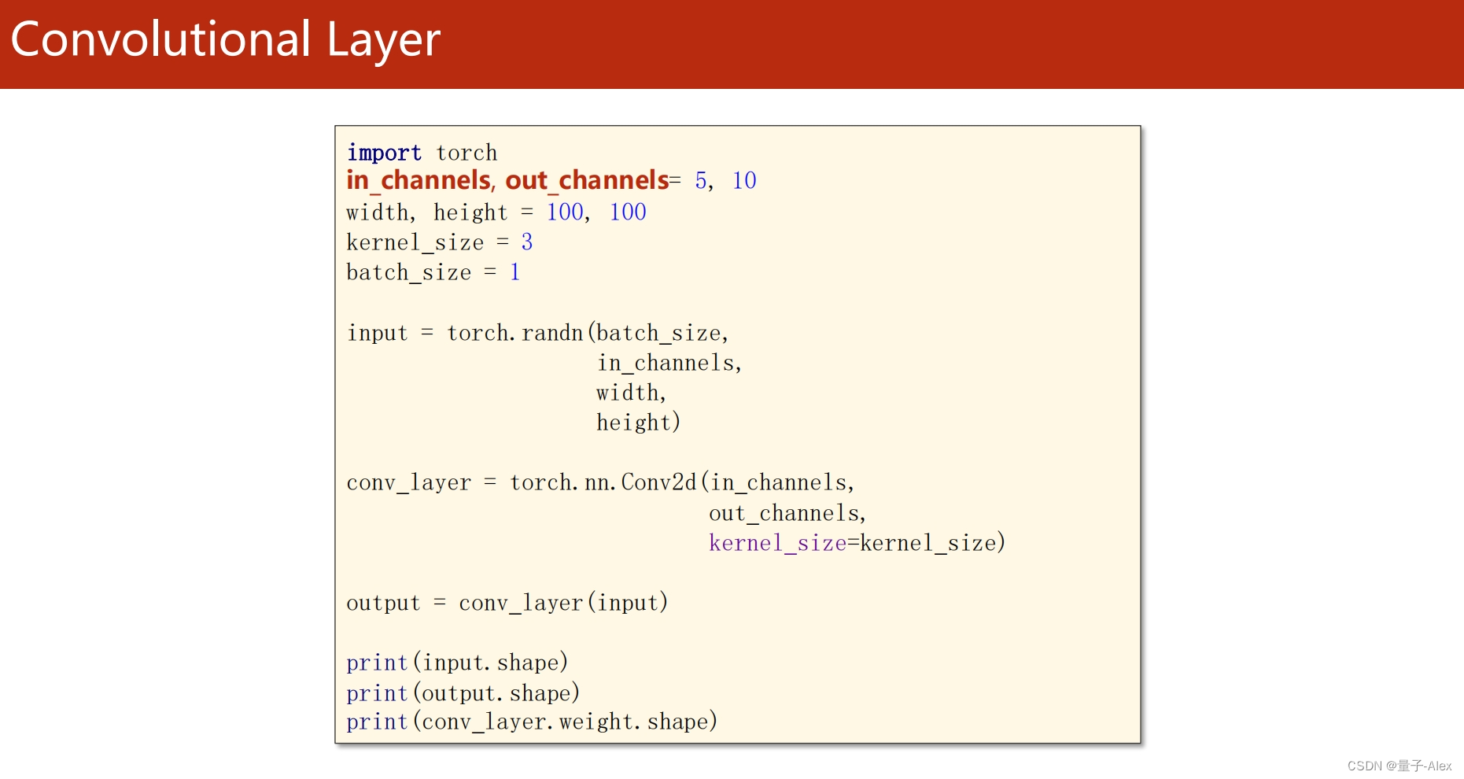
Task: Click the red 'out_channels=' text
Action: 593,180
